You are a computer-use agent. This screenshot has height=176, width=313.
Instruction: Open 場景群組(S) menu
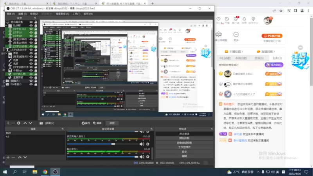[63, 14]
